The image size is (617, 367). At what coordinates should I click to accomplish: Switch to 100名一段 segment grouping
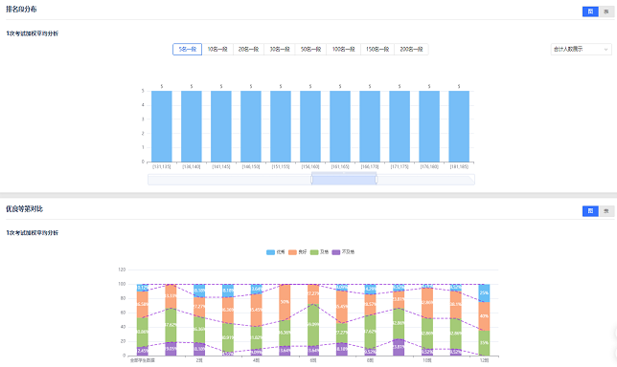click(x=344, y=49)
